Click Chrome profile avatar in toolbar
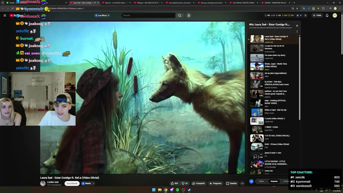 click(x=335, y=8)
